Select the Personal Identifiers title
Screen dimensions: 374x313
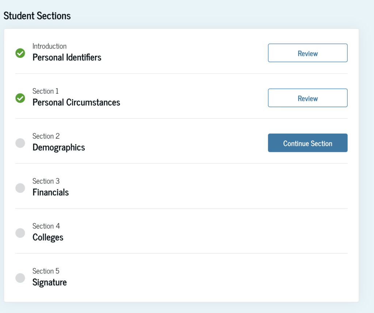[x=67, y=57]
